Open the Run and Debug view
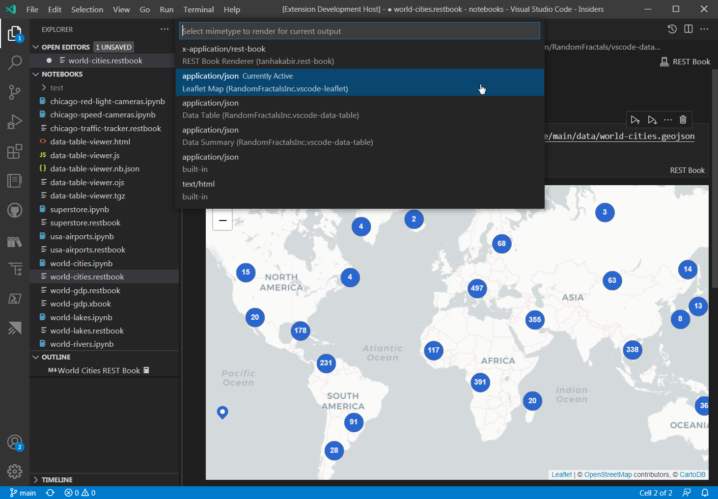 [15, 121]
